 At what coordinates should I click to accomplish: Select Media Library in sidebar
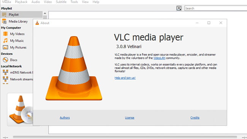pos(18,21)
